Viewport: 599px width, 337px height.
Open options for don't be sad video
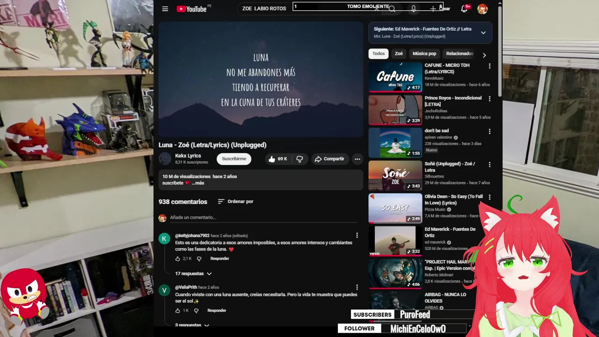click(489, 132)
